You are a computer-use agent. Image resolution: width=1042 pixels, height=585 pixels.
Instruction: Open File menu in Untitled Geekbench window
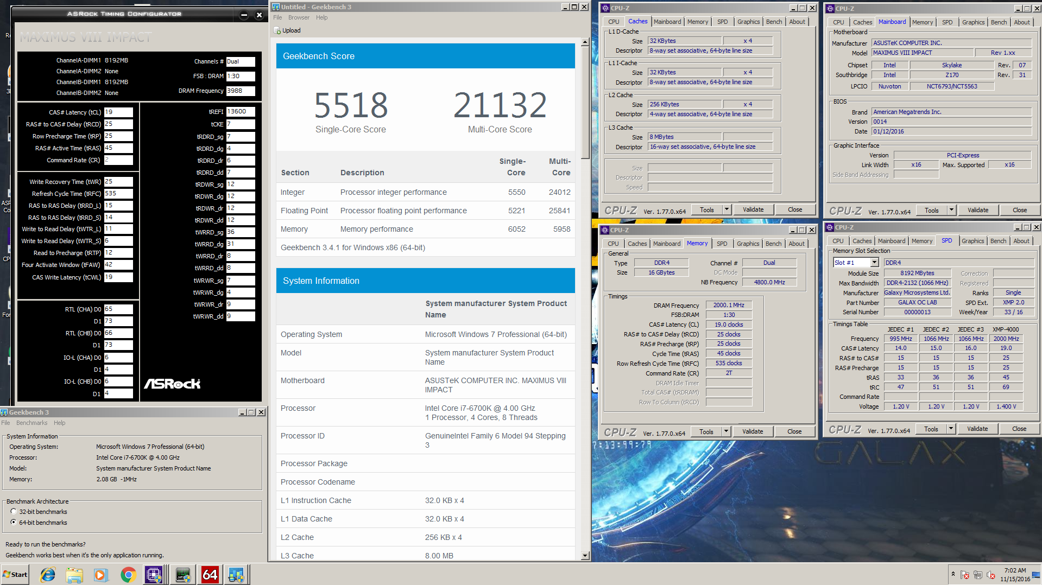pos(278,17)
